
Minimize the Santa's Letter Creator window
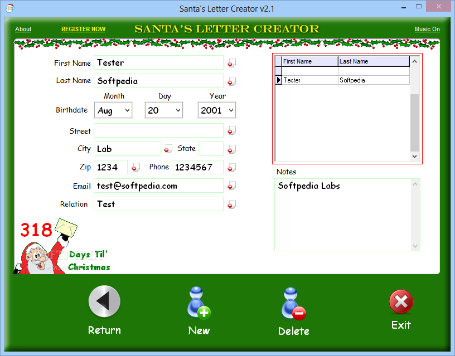[404, 8]
